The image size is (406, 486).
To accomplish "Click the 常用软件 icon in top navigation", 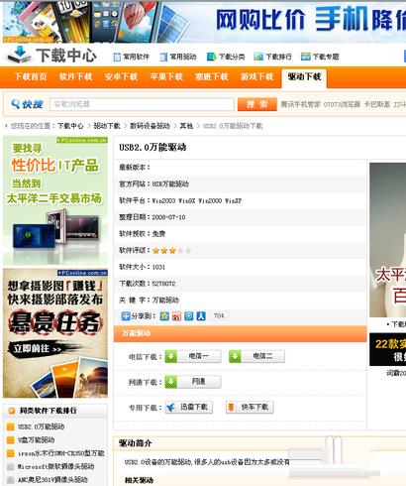I will click(117, 57).
